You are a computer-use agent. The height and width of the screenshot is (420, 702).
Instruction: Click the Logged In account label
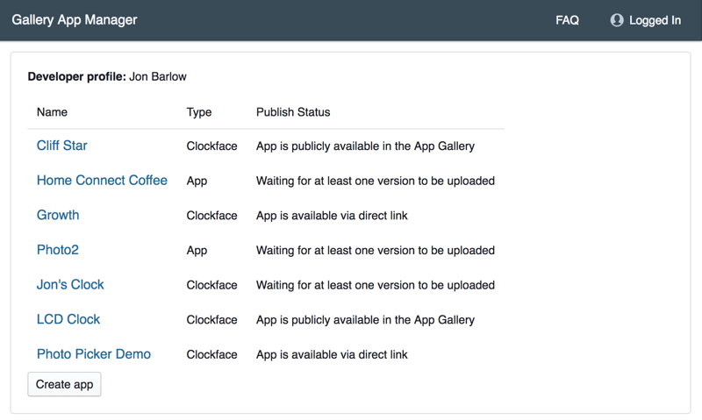[x=655, y=20]
